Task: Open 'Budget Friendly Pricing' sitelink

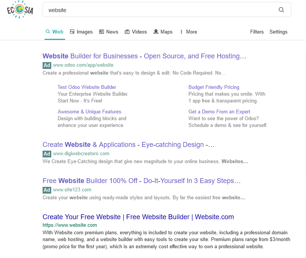Action: click(x=214, y=87)
